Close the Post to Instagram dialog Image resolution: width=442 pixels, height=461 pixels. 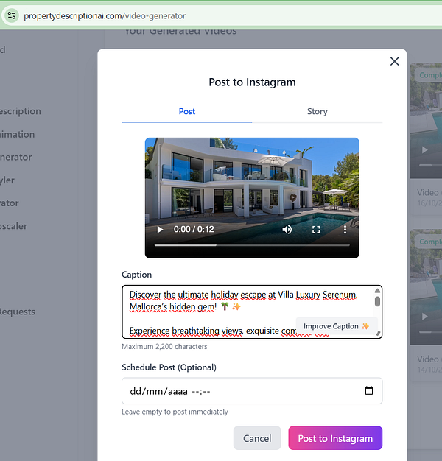394,61
